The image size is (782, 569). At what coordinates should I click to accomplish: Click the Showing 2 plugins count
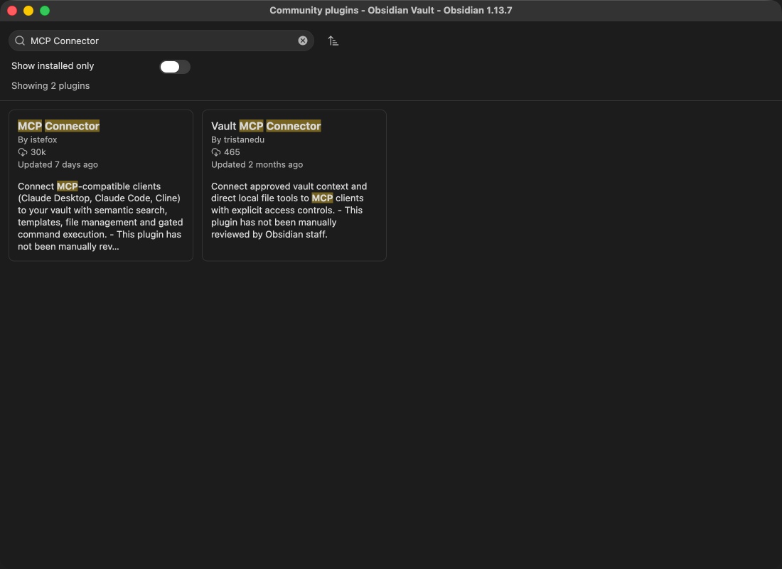point(50,86)
